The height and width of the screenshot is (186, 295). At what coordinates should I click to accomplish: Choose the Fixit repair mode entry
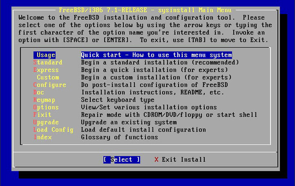[42, 115]
